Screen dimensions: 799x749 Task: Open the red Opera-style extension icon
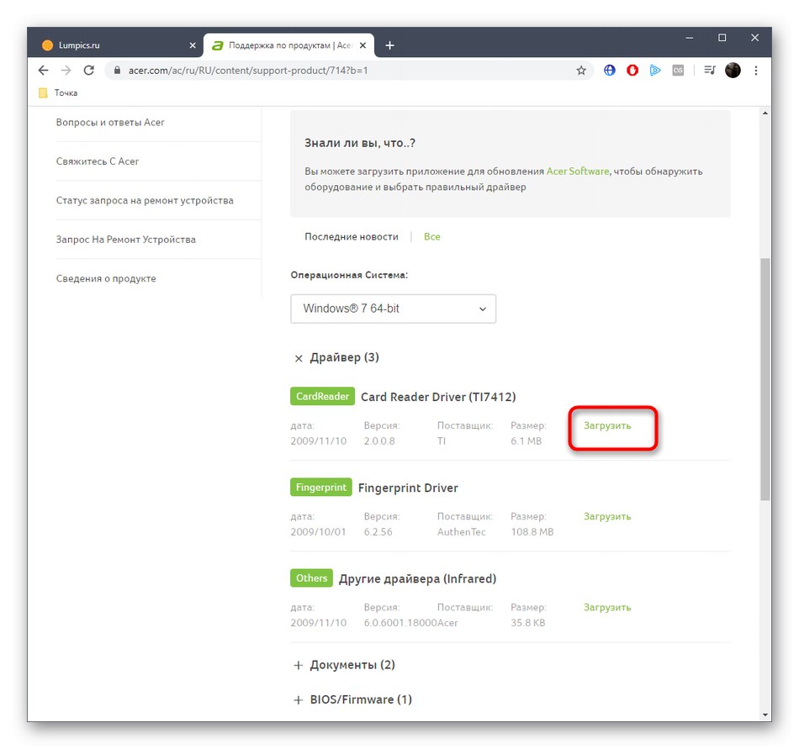click(x=632, y=71)
